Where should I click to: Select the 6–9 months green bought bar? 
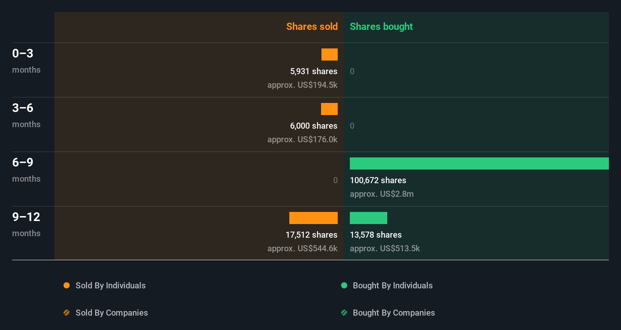pos(479,163)
